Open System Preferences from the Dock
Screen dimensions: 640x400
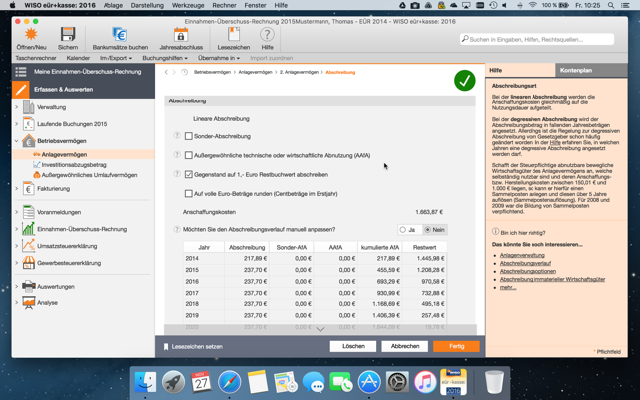click(x=397, y=382)
